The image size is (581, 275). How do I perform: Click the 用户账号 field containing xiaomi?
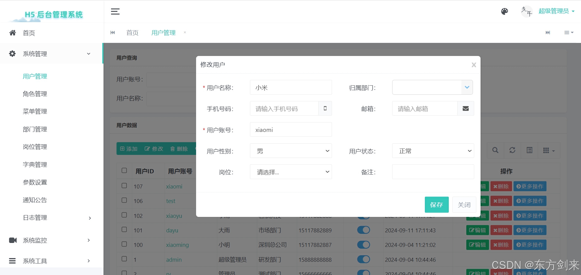pyautogui.click(x=291, y=129)
